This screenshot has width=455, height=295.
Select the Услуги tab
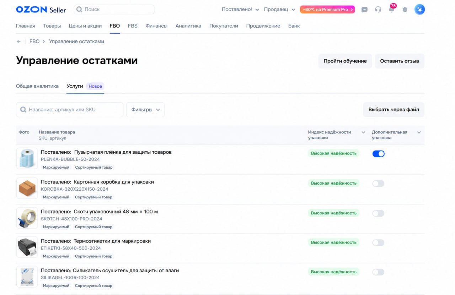click(x=75, y=86)
